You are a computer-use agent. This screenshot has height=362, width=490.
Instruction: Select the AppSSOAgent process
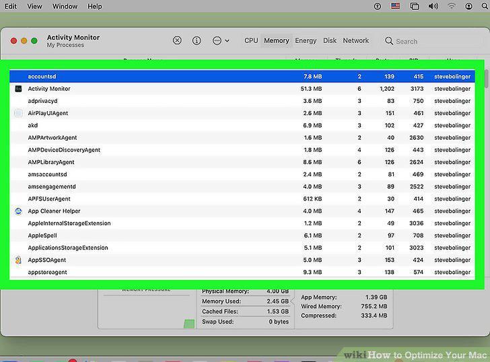pyautogui.click(x=242, y=260)
